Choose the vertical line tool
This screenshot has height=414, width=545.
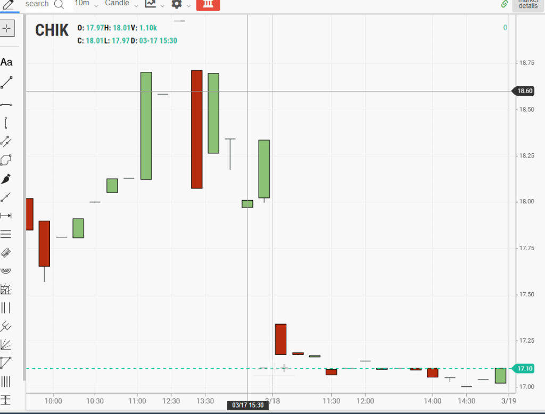[x=6, y=123]
